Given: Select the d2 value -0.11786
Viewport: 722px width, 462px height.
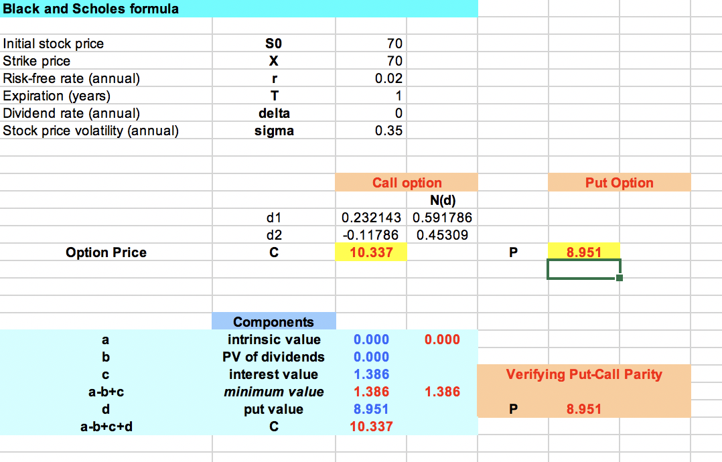Looking at the screenshot, I should tap(370, 235).
